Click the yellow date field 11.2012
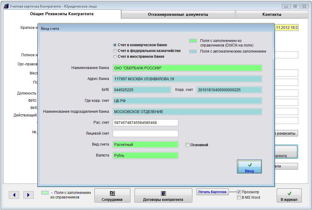 [x=286, y=27]
